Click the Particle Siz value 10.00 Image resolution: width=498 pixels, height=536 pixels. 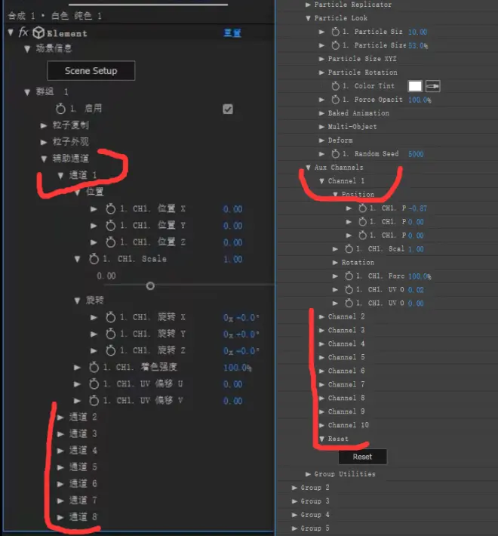(417, 32)
